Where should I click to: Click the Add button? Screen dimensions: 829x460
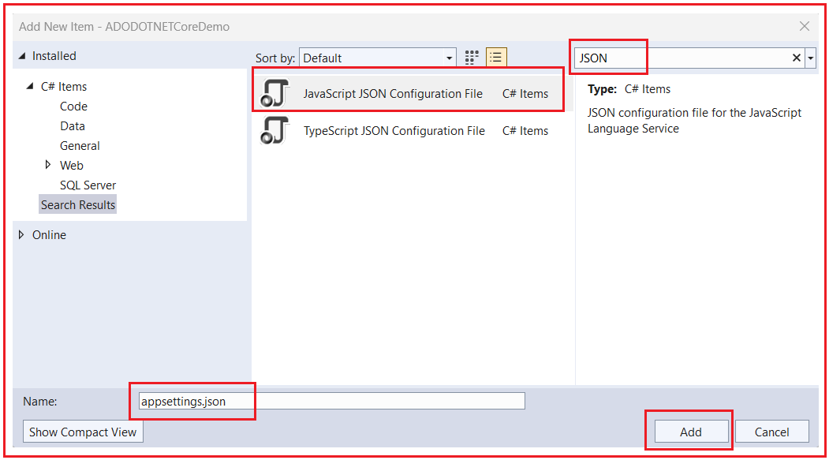(x=691, y=432)
